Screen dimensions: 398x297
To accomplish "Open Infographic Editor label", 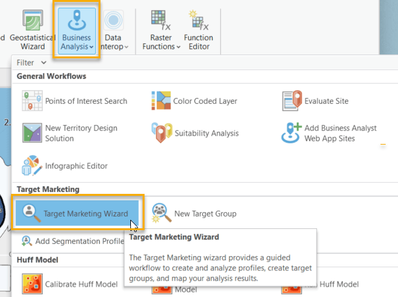I will point(76,166).
